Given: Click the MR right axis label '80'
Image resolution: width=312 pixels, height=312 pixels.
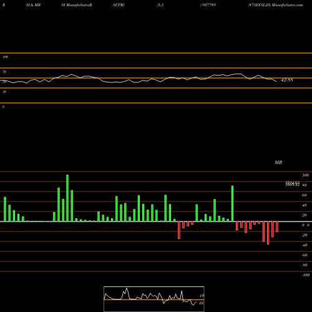Looking at the screenshot, I should pyautogui.click(x=305, y=185).
